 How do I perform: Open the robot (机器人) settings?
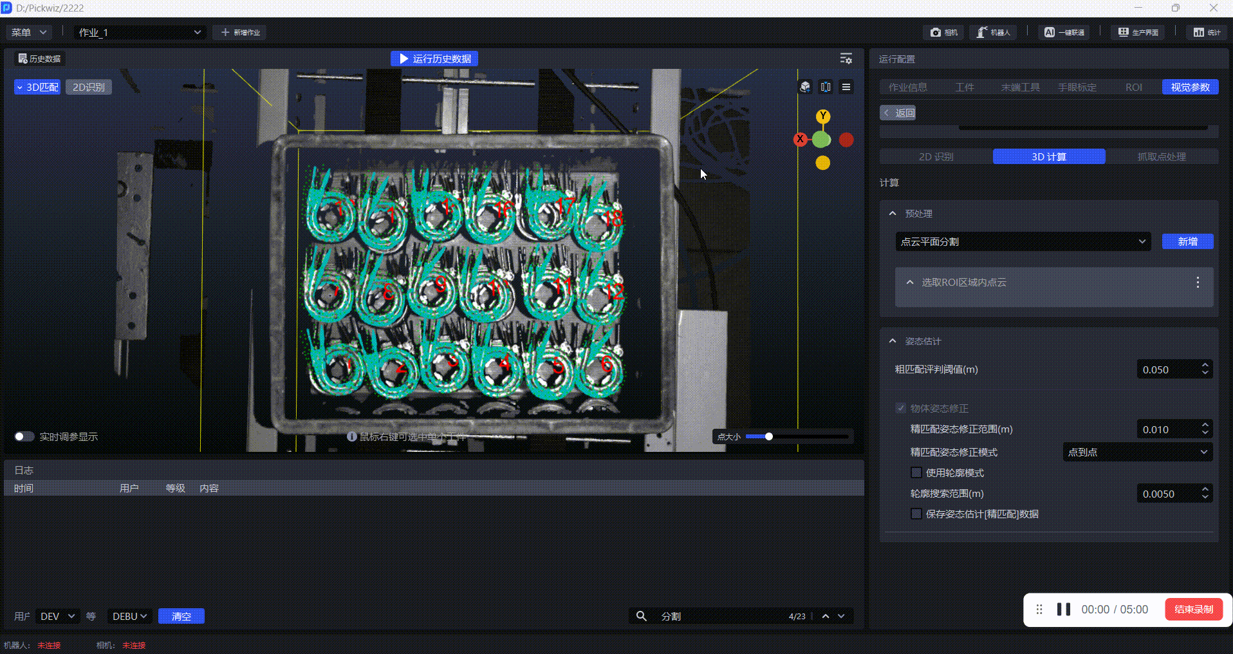point(994,32)
